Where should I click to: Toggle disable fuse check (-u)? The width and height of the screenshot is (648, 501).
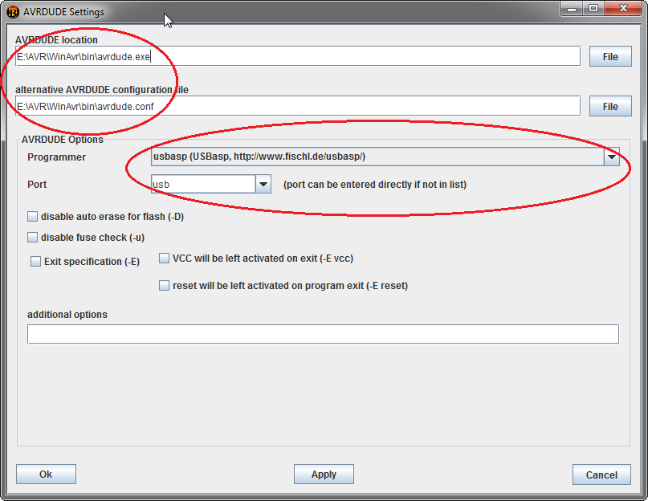(32, 238)
